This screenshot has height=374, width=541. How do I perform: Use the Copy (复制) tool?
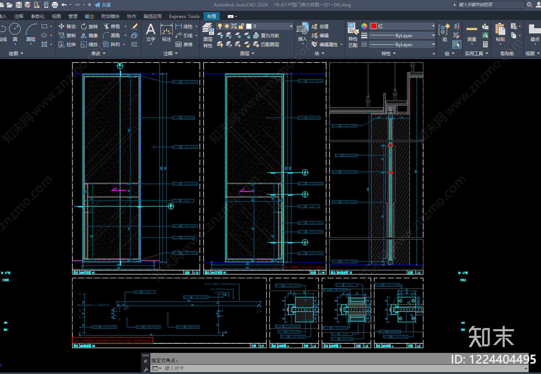tap(67, 35)
